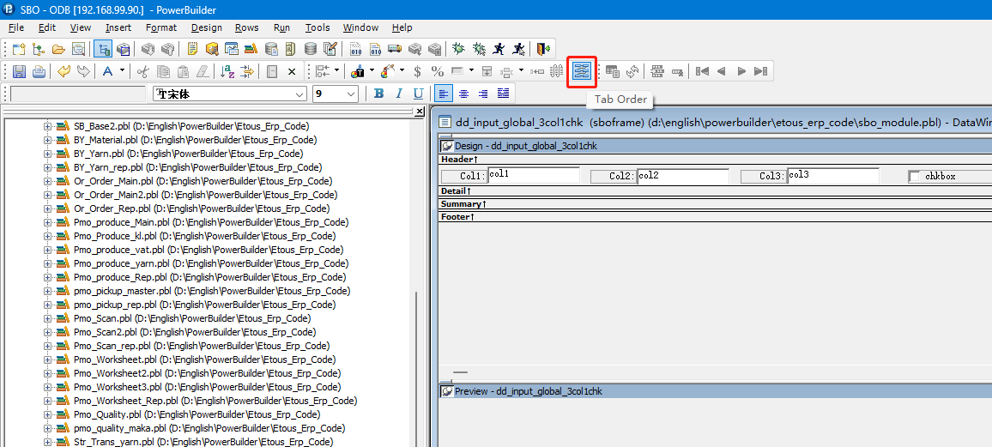992x447 pixels.
Task: Click the col1 field in design view
Action: 533,176
